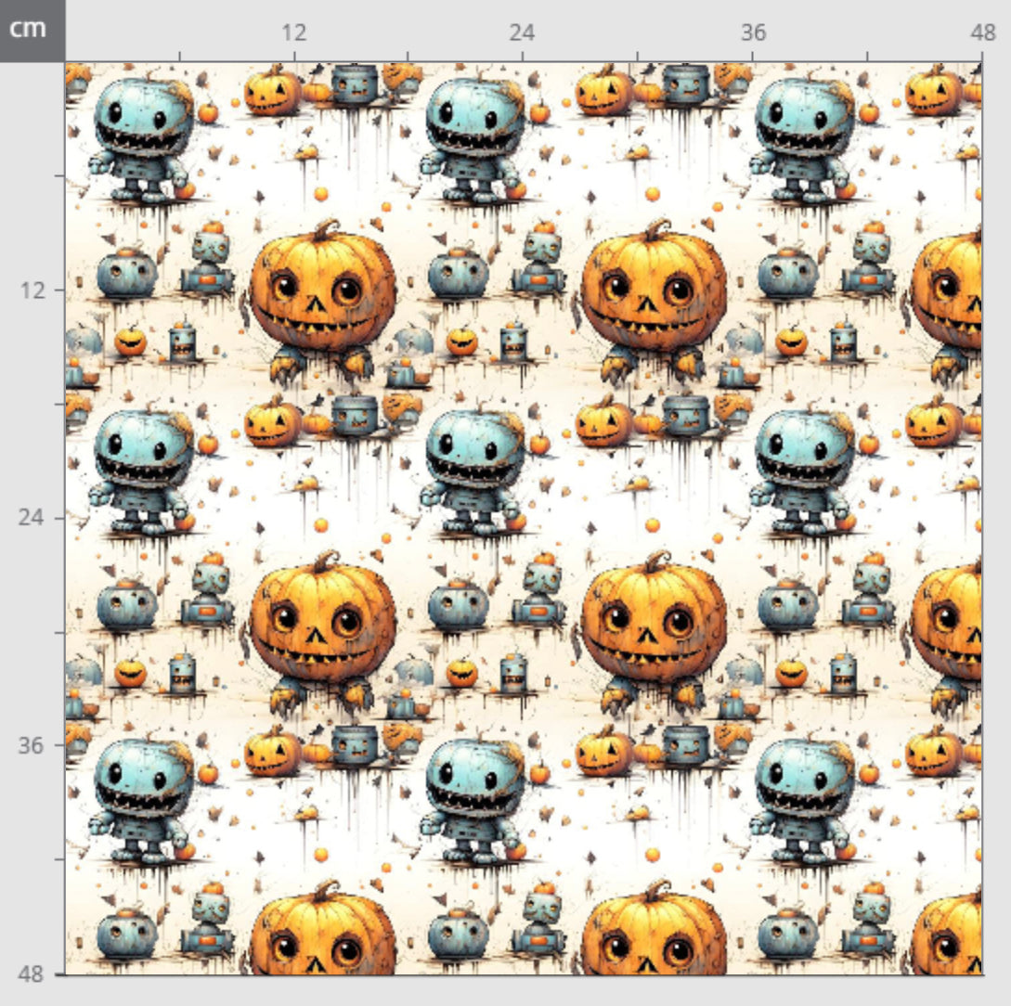
Task: Click the top ruler tick before 12
Action: coord(179,56)
